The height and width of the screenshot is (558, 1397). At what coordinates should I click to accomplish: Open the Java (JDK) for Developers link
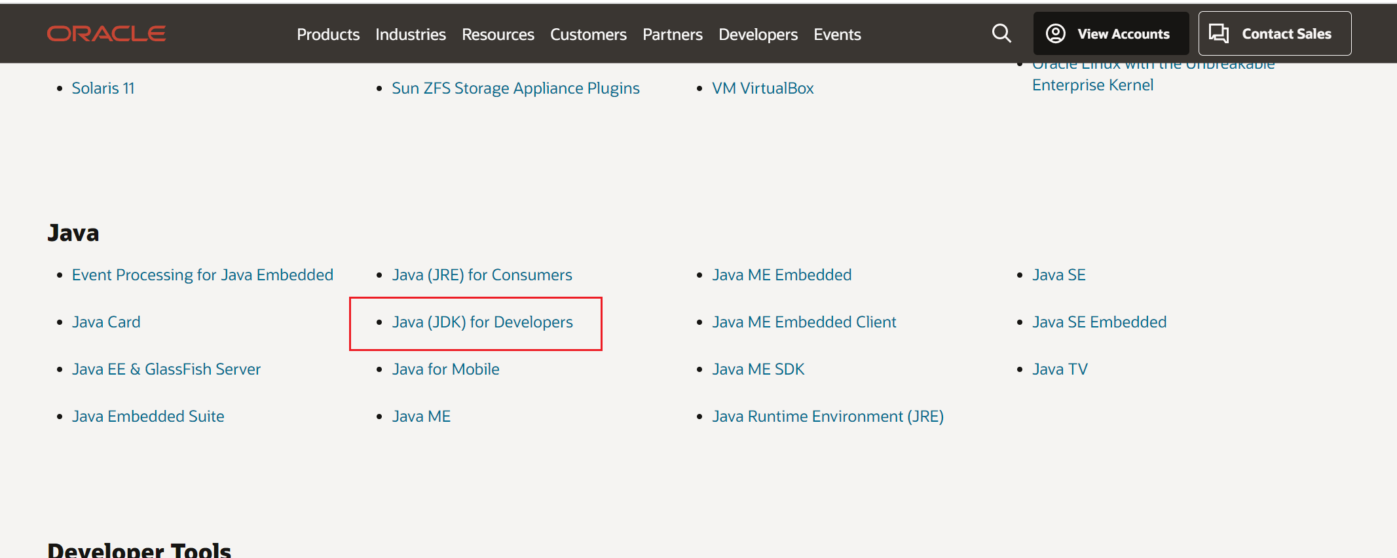(482, 322)
